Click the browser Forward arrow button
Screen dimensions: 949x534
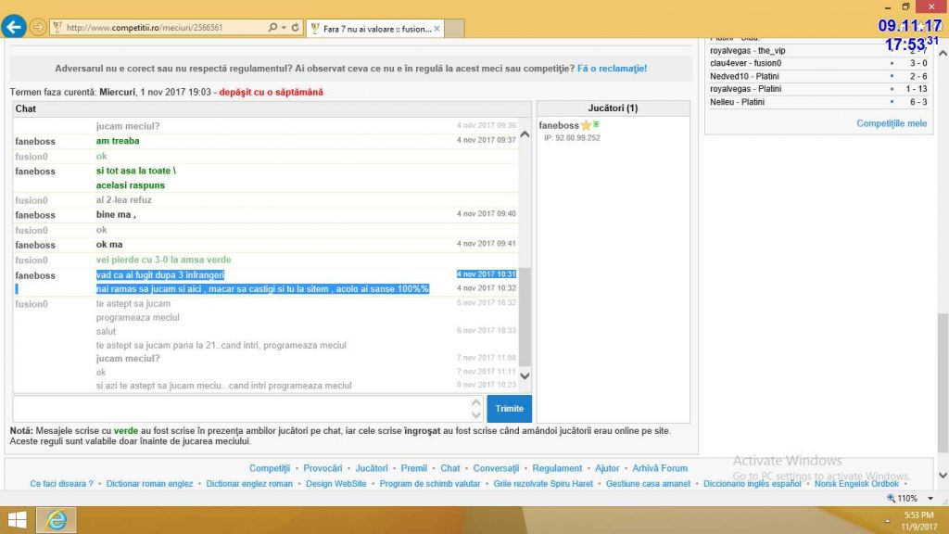click(38, 28)
